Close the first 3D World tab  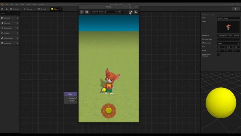20,9
